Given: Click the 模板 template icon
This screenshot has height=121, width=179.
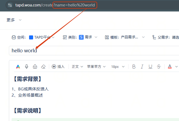Looking at the screenshot, I should pyautogui.click(x=107, y=37).
